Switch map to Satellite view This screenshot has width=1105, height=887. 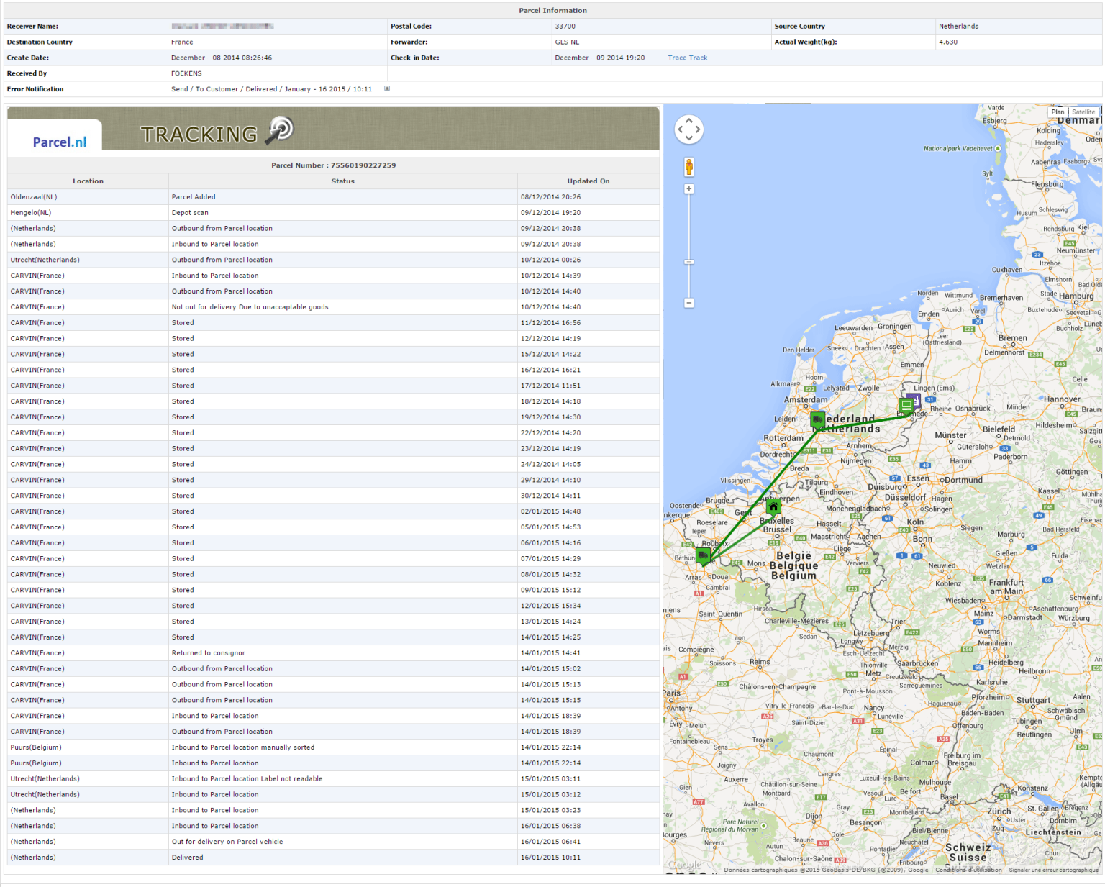coord(1083,112)
